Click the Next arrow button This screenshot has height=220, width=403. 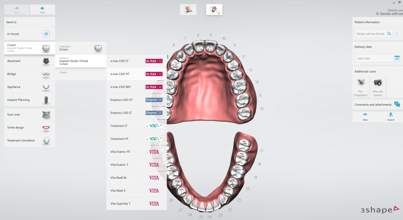click(x=42, y=10)
